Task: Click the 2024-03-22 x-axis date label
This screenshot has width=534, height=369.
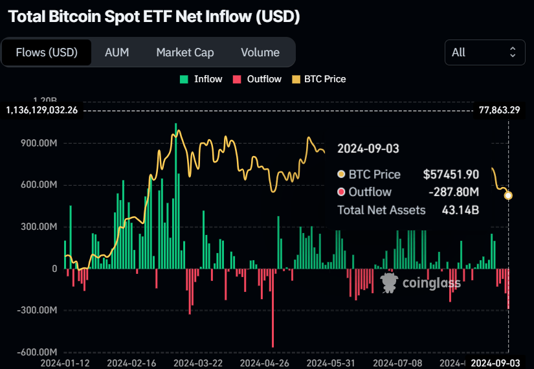Action: point(198,363)
